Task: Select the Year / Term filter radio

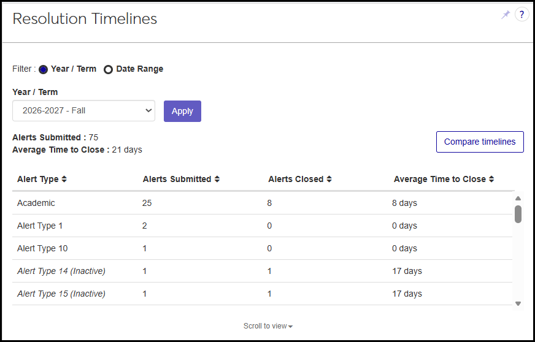Action: point(43,69)
